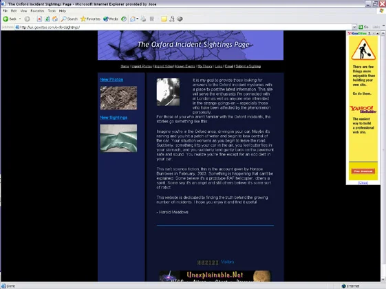Go to the Home page icon
Screen dimensions: 386x289
point(55,19)
